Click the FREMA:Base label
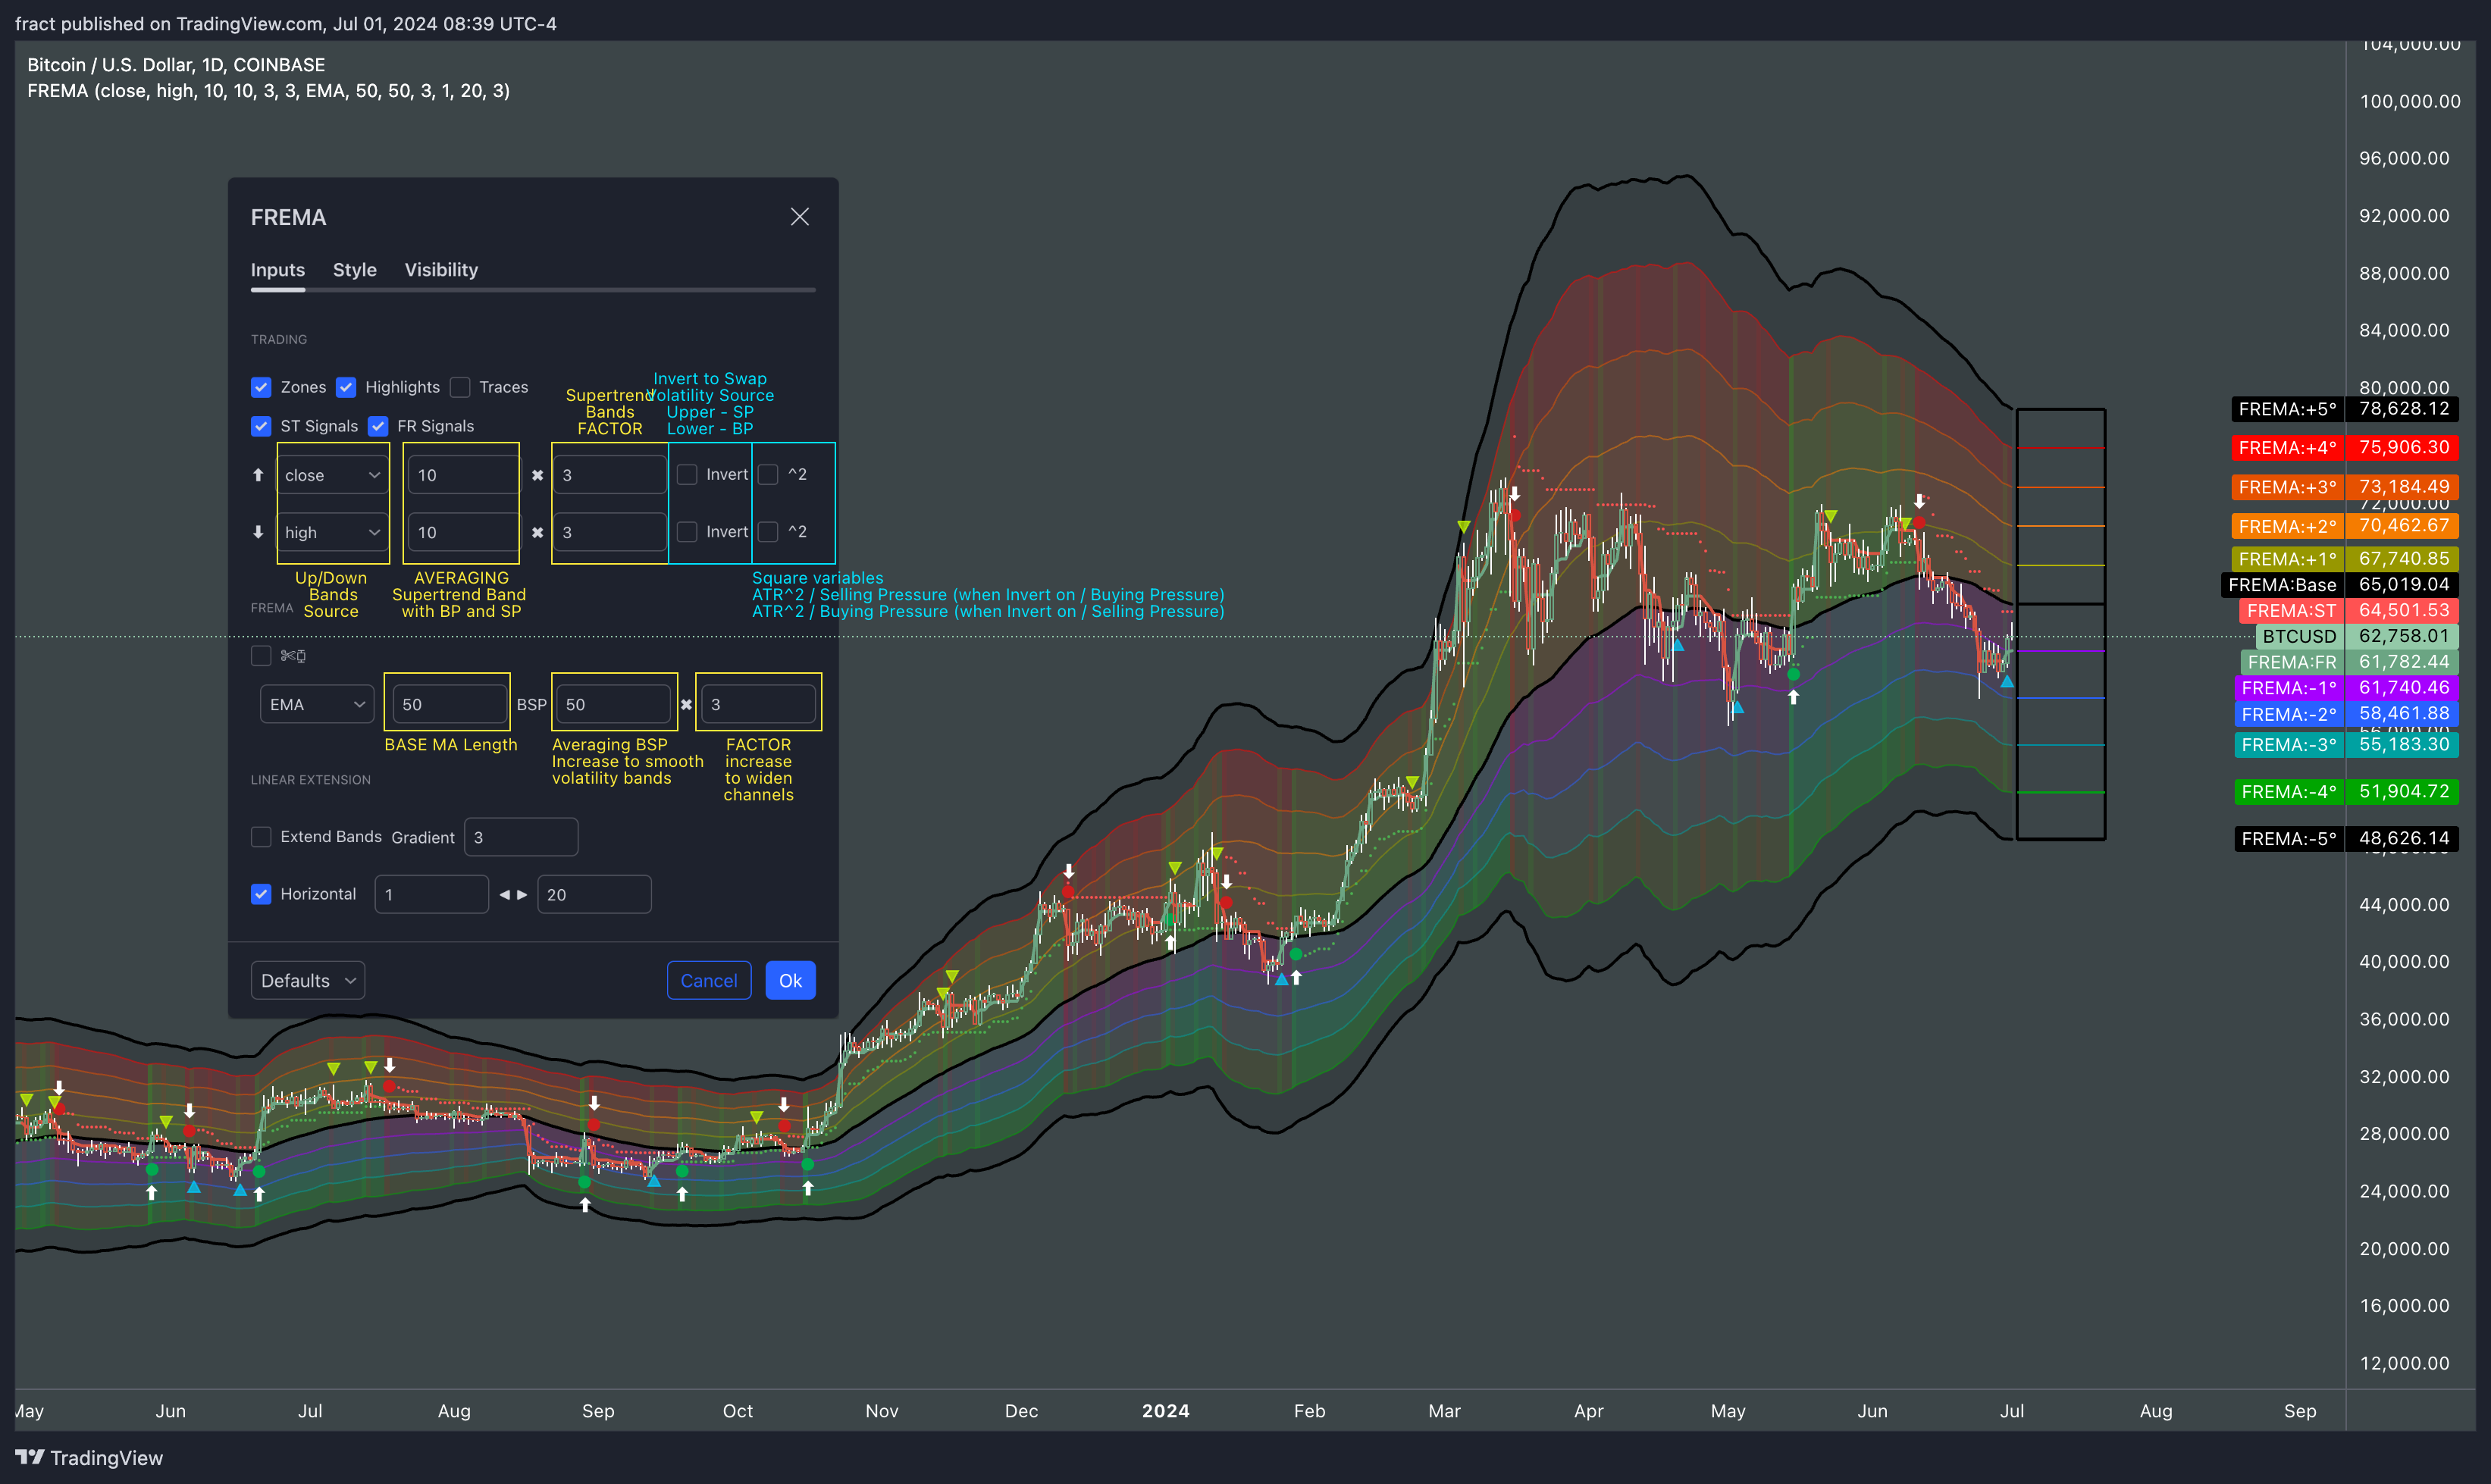Viewport: 2491px width, 1484px height. pos(2282,585)
